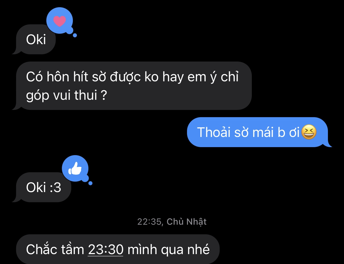This screenshot has height=264, width=344.
Task: Click the 22:35 time in the timestamp
Action: tap(149, 222)
